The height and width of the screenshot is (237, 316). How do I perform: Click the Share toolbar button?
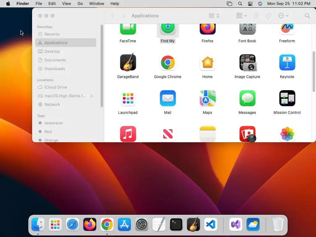(x=256, y=16)
